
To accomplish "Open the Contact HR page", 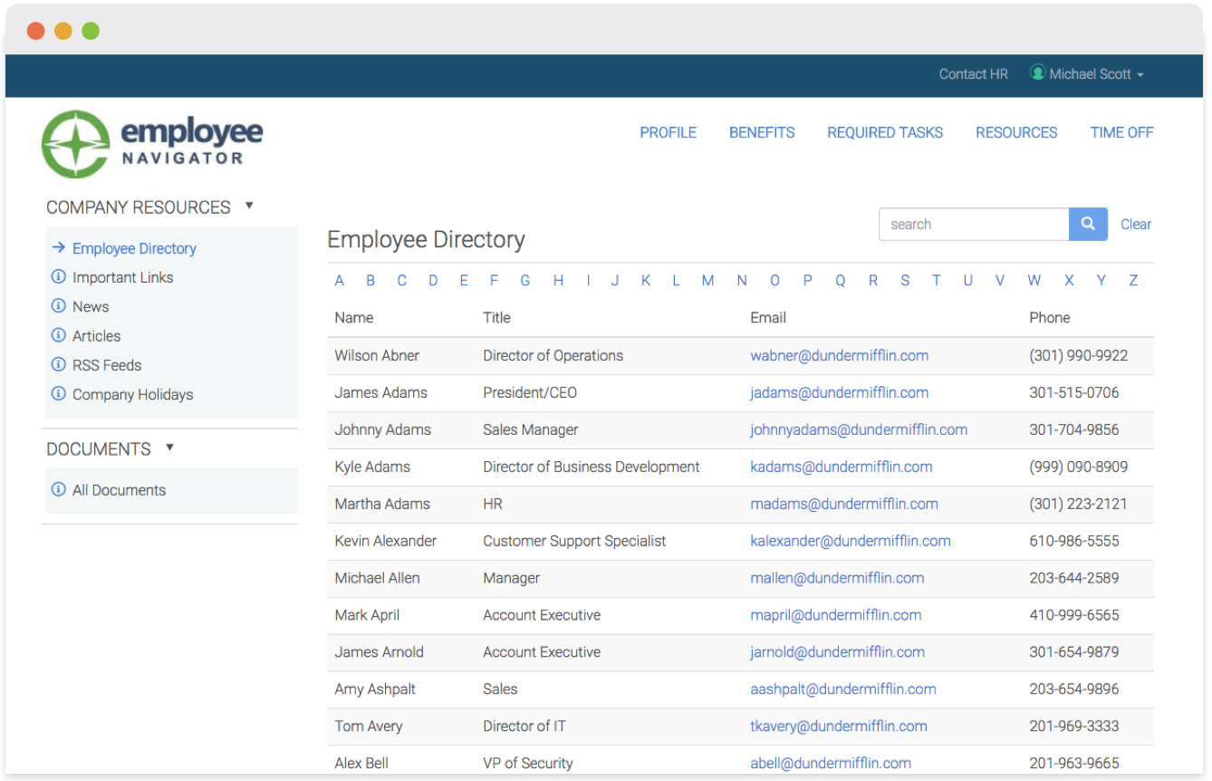I will 973,73.
